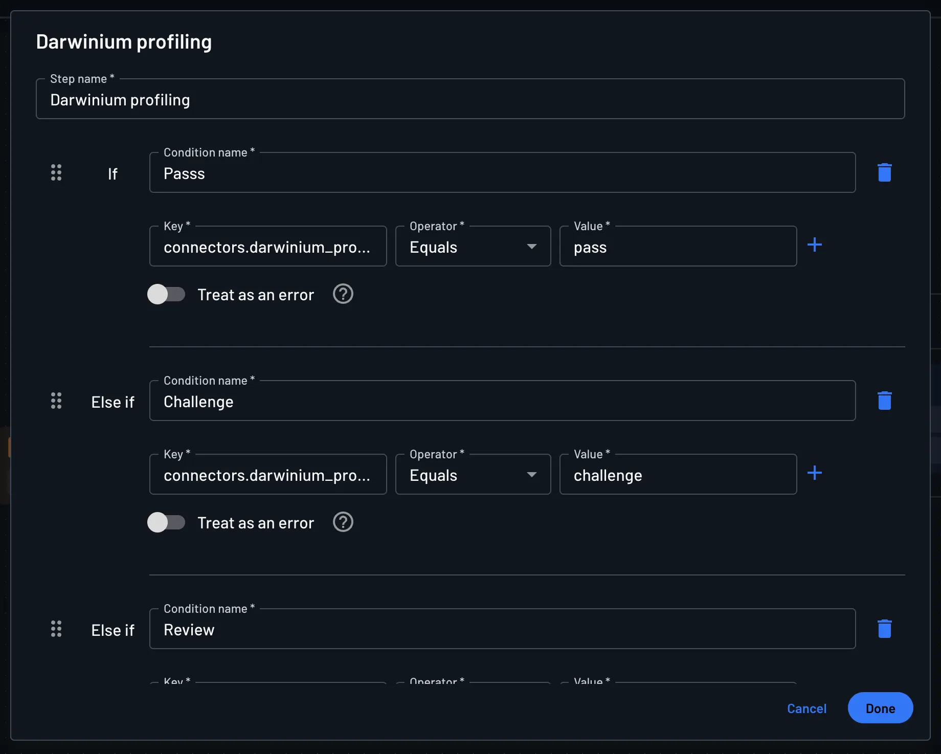Click the Key field in Passs condition

point(267,247)
